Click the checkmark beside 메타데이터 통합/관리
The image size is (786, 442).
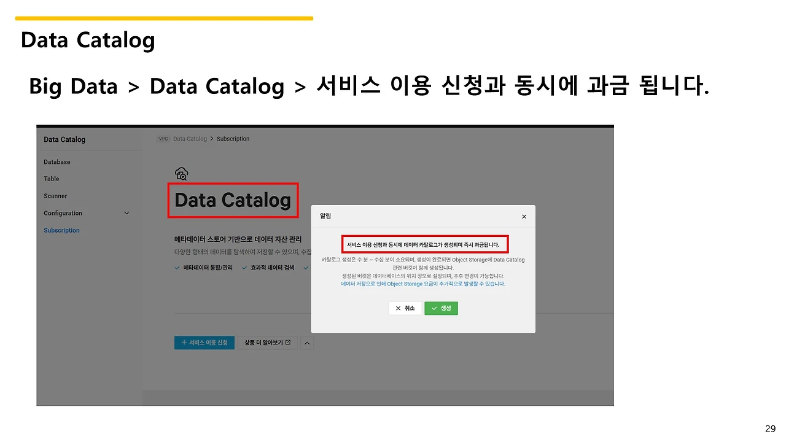tap(177, 267)
